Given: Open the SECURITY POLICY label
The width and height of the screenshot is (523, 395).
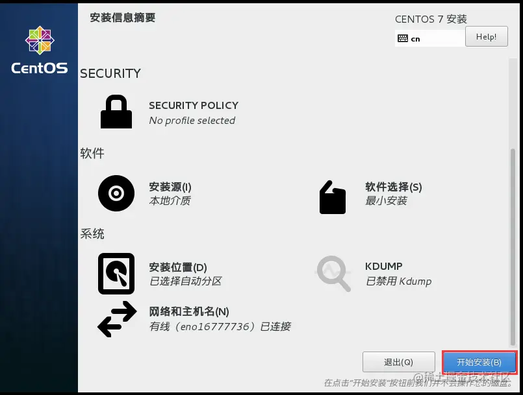Looking at the screenshot, I should [x=194, y=105].
